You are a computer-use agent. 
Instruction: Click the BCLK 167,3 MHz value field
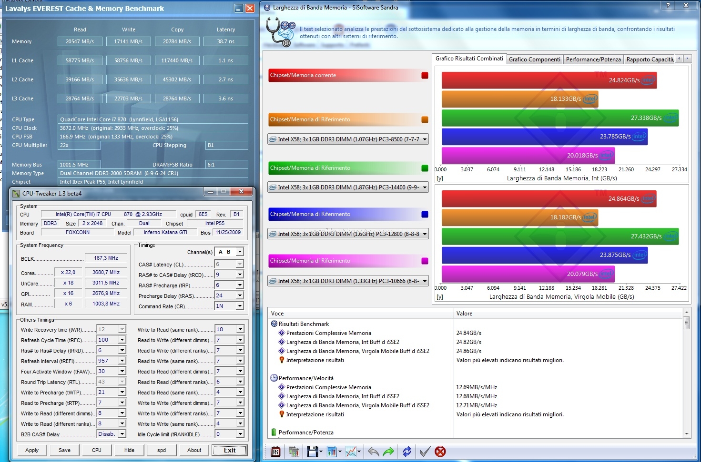[x=106, y=258]
